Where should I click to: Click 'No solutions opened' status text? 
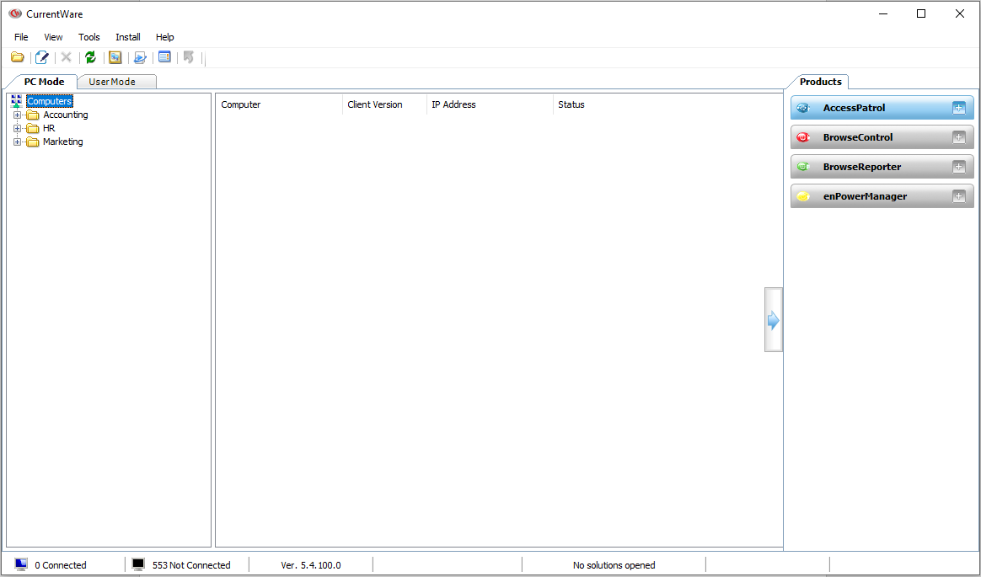tap(614, 565)
